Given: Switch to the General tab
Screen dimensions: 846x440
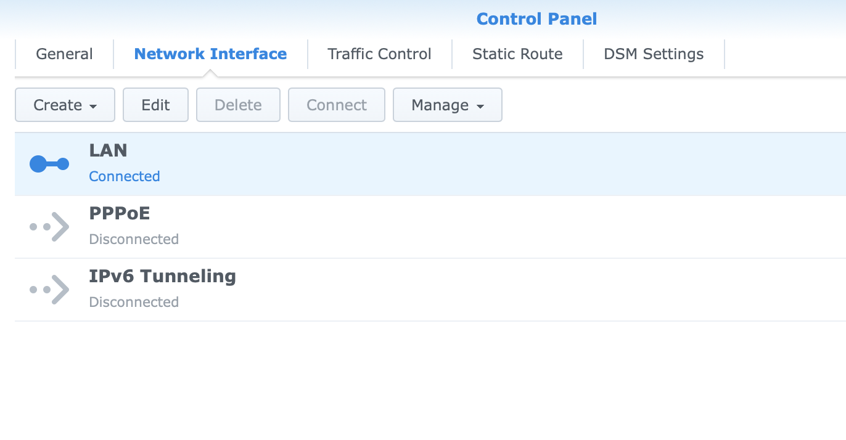Looking at the screenshot, I should click(x=64, y=54).
